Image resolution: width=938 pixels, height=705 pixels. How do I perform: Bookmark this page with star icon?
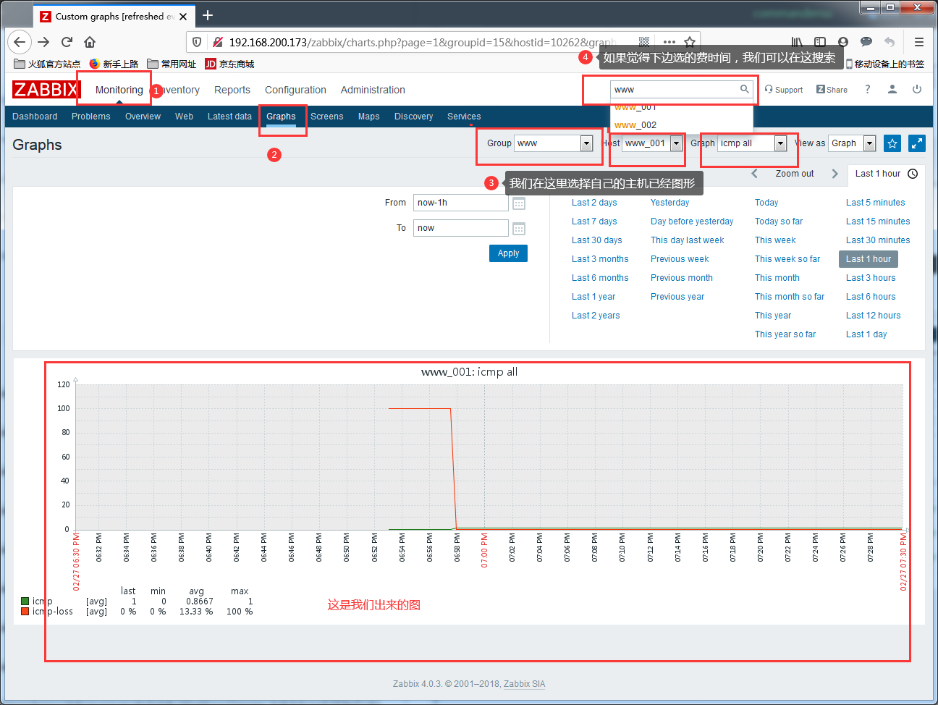coord(690,42)
